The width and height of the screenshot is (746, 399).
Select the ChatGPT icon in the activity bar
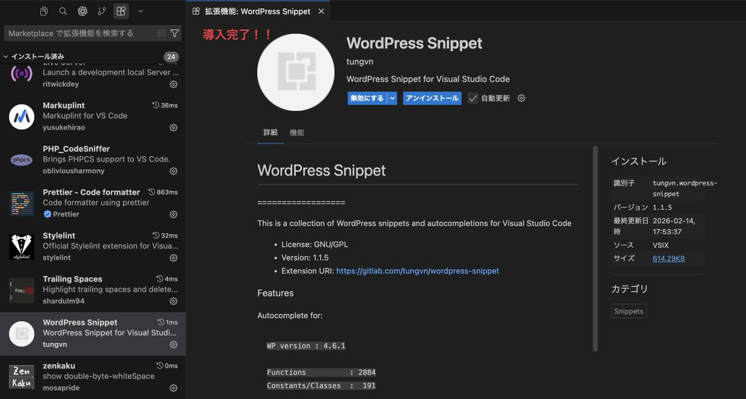pyautogui.click(x=81, y=11)
